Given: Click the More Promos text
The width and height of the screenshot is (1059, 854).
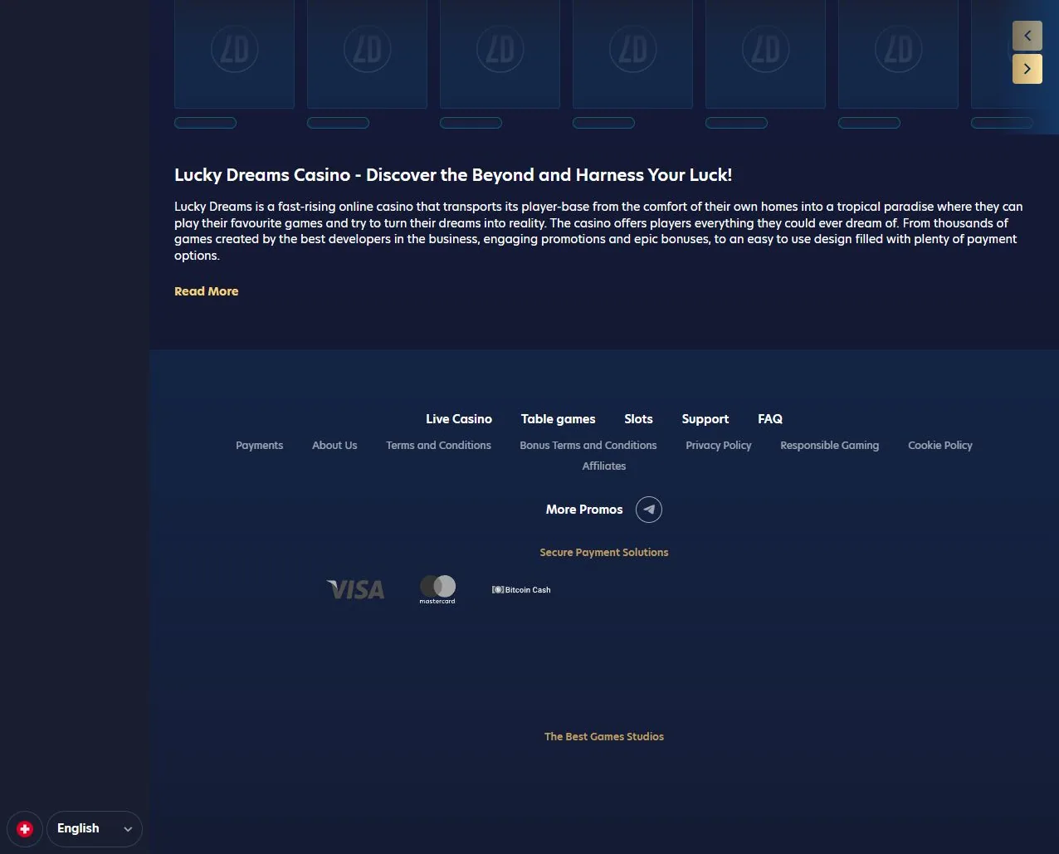Looking at the screenshot, I should click(584, 510).
